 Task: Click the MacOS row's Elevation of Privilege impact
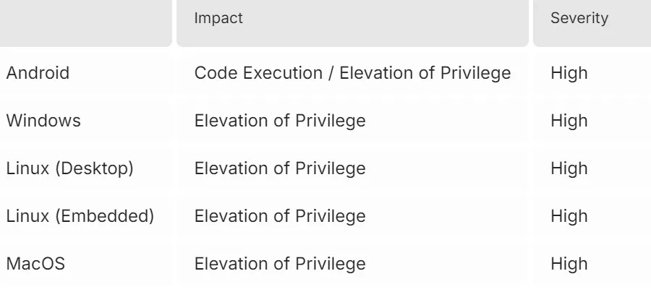pos(279,264)
